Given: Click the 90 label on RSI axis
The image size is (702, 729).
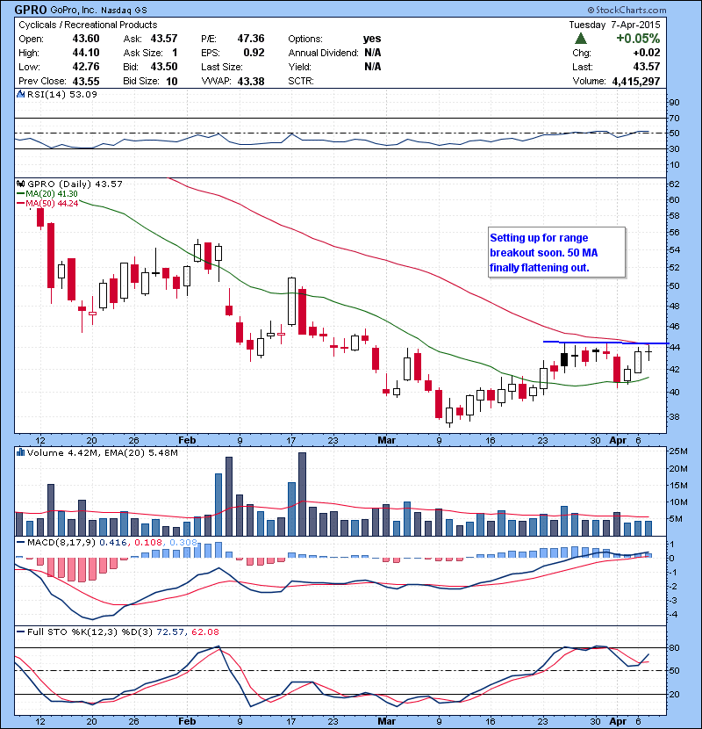Looking at the screenshot, I should click(x=674, y=103).
